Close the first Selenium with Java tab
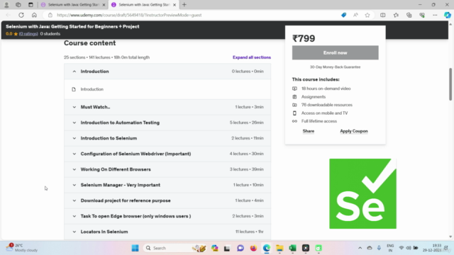Screen dimensions: 454x255 click(104, 5)
